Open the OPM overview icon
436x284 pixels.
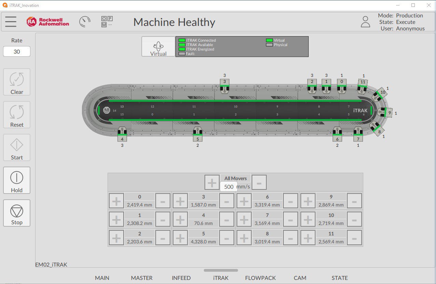[x=107, y=22]
